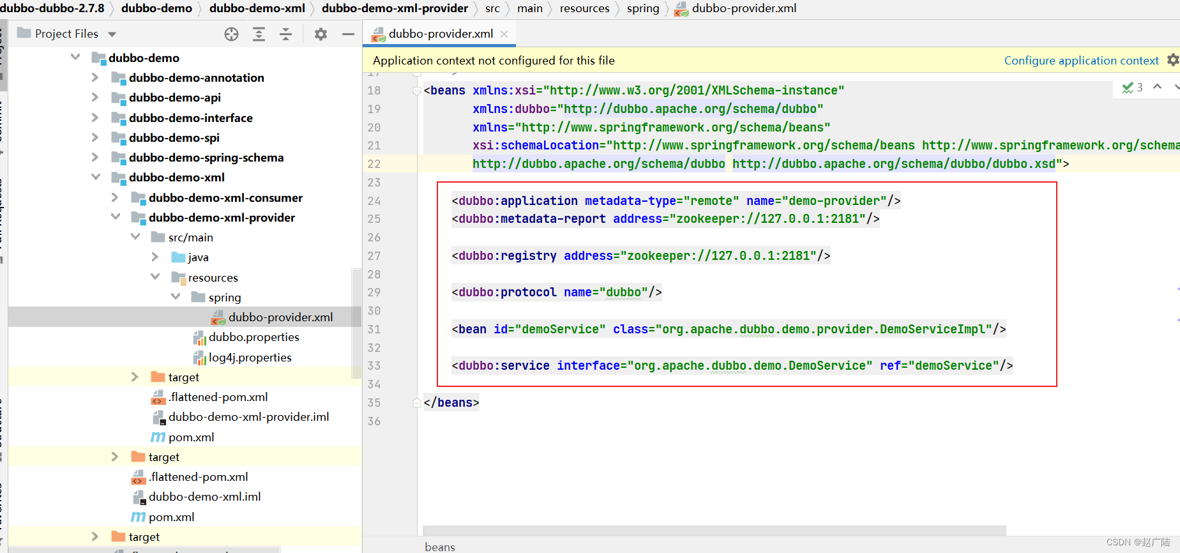
Task: Click the bean id="demoService" line
Action: [x=729, y=330]
